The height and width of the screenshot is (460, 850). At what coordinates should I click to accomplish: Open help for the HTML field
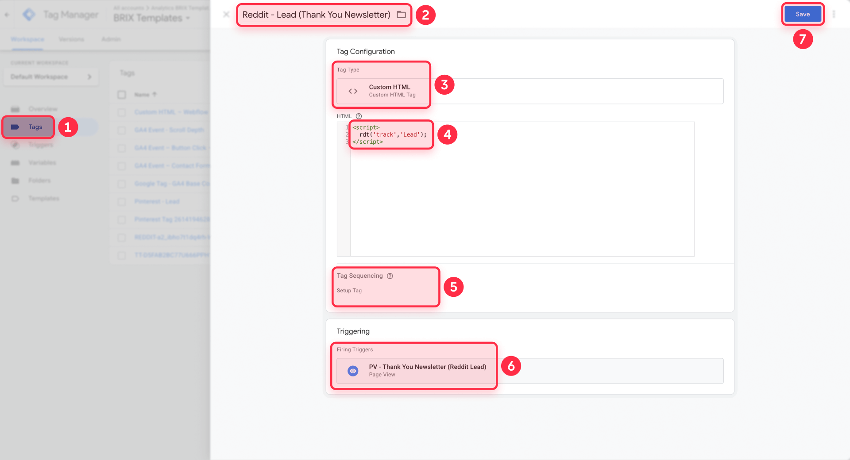click(x=359, y=116)
